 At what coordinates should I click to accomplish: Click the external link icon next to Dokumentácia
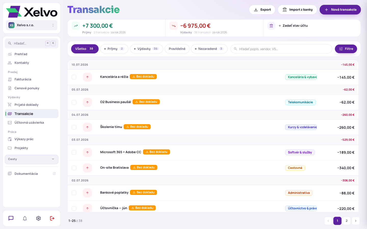coord(54,174)
